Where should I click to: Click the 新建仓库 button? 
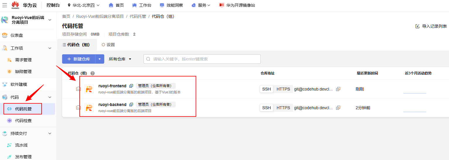[79, 59]
